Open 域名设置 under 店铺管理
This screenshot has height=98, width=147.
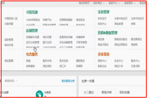[47, 37]
